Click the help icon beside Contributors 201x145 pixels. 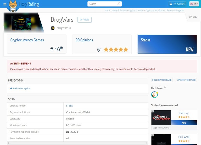[165, 87]
